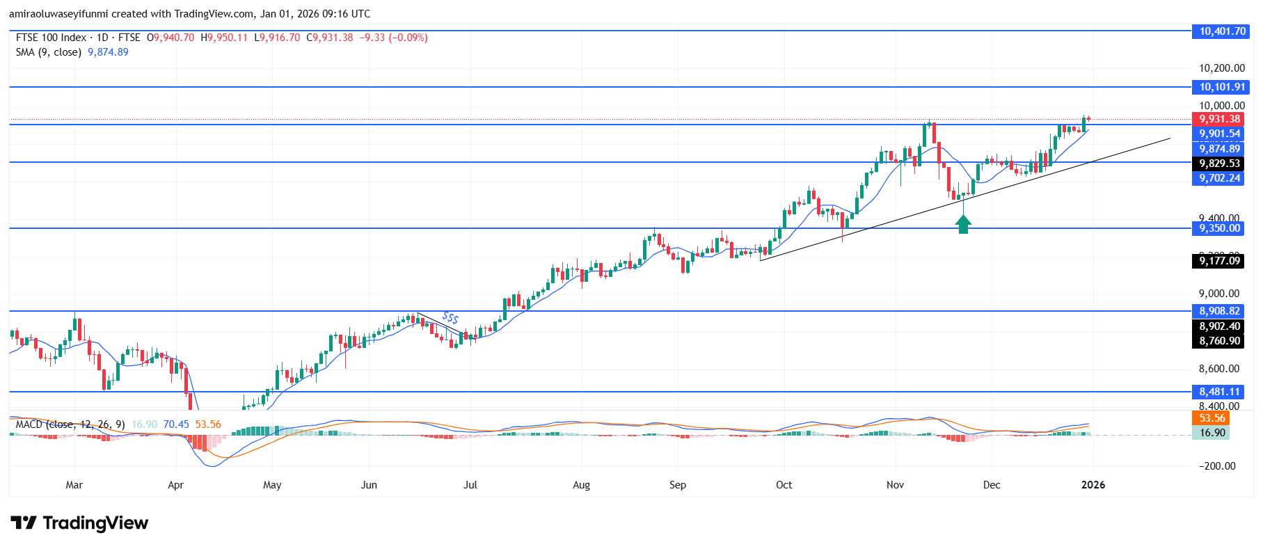The width and height of the screenshot is (1263, 549).
Task: Click the May label on time axis
Action: [x=272, y=485]
